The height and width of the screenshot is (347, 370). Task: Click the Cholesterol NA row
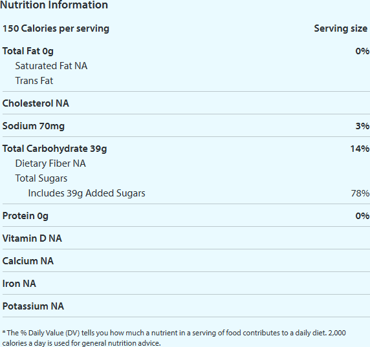(186, 103)
